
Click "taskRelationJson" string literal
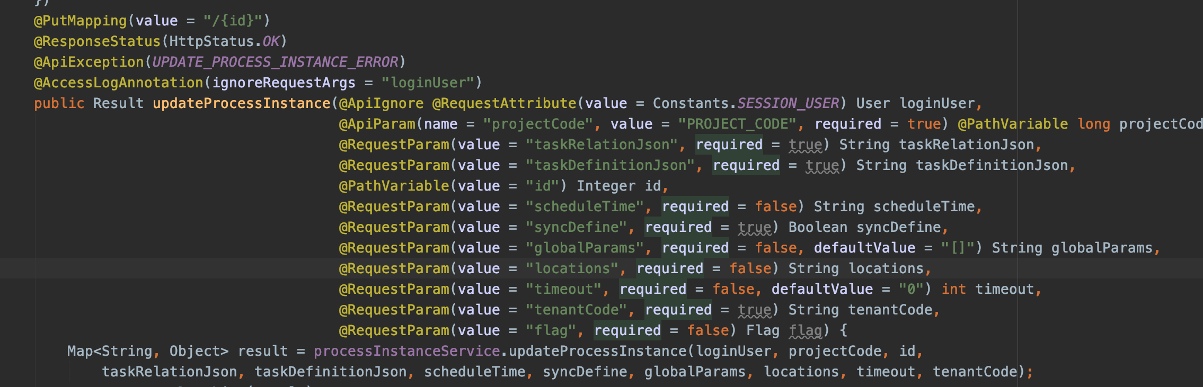(602, 145)
